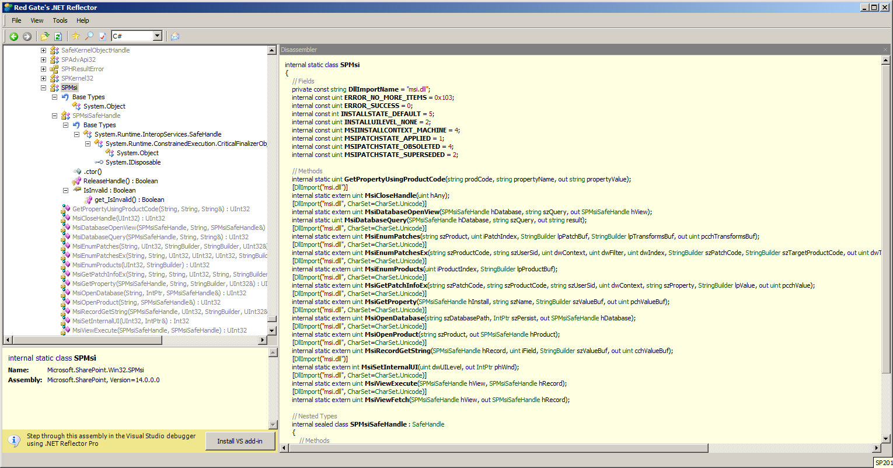This screenshot has height=468, width=893.
Task: Select ReleaseHandle() method in the tree
Action: pos(120,181)
